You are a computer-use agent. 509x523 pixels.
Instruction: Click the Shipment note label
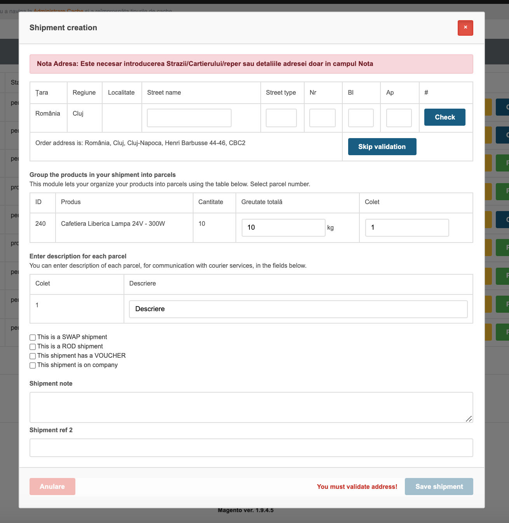click(x=51, y=384)
